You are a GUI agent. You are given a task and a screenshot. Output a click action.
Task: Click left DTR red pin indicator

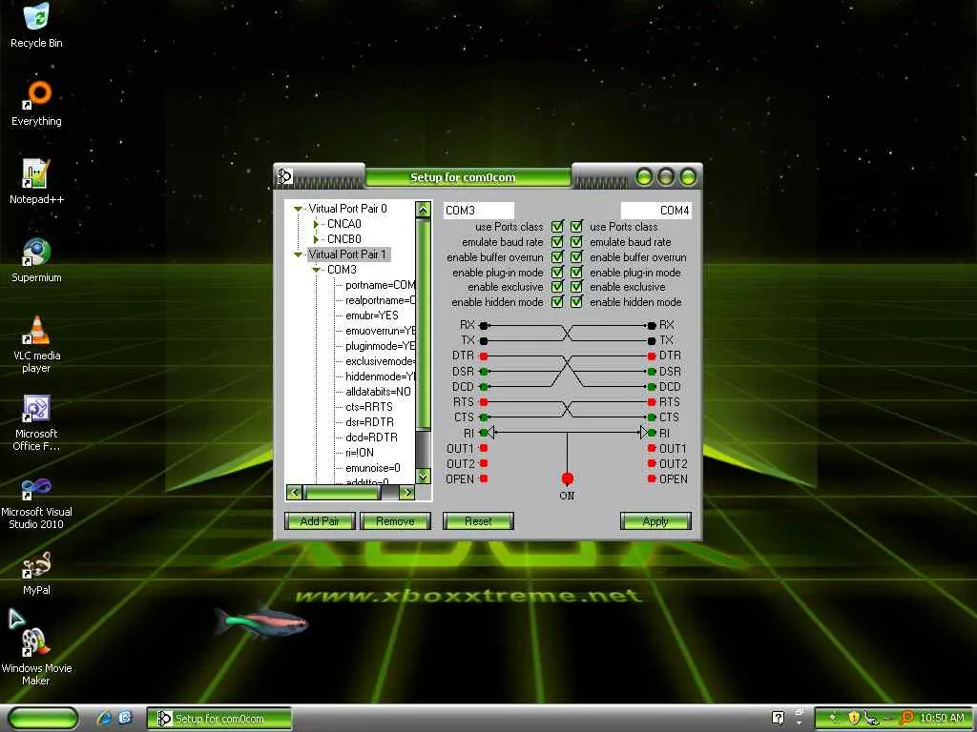point(484,356)
